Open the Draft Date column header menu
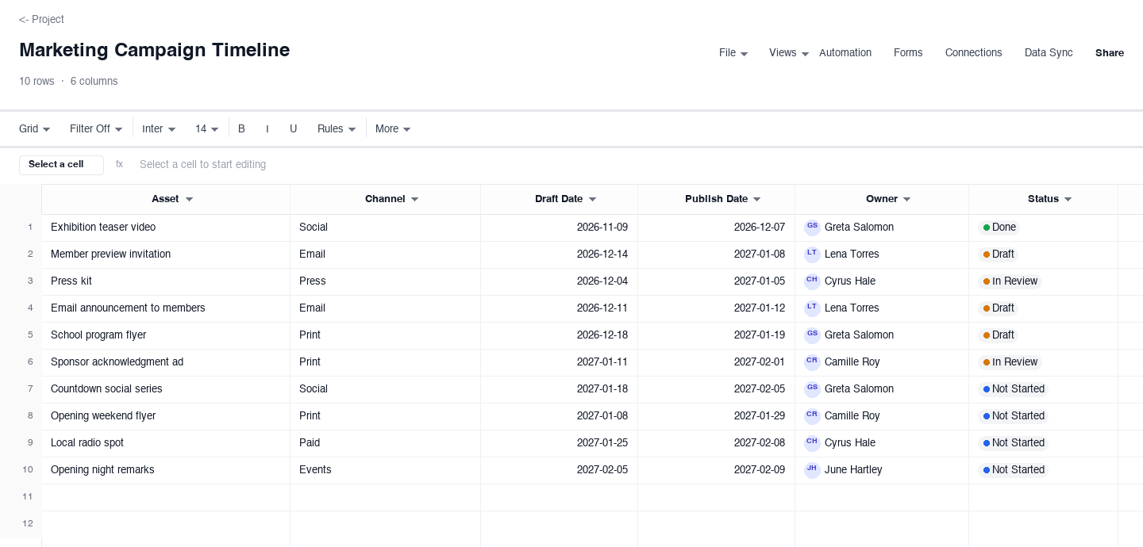Screen dimensions: 1143x547 (592, 199)
